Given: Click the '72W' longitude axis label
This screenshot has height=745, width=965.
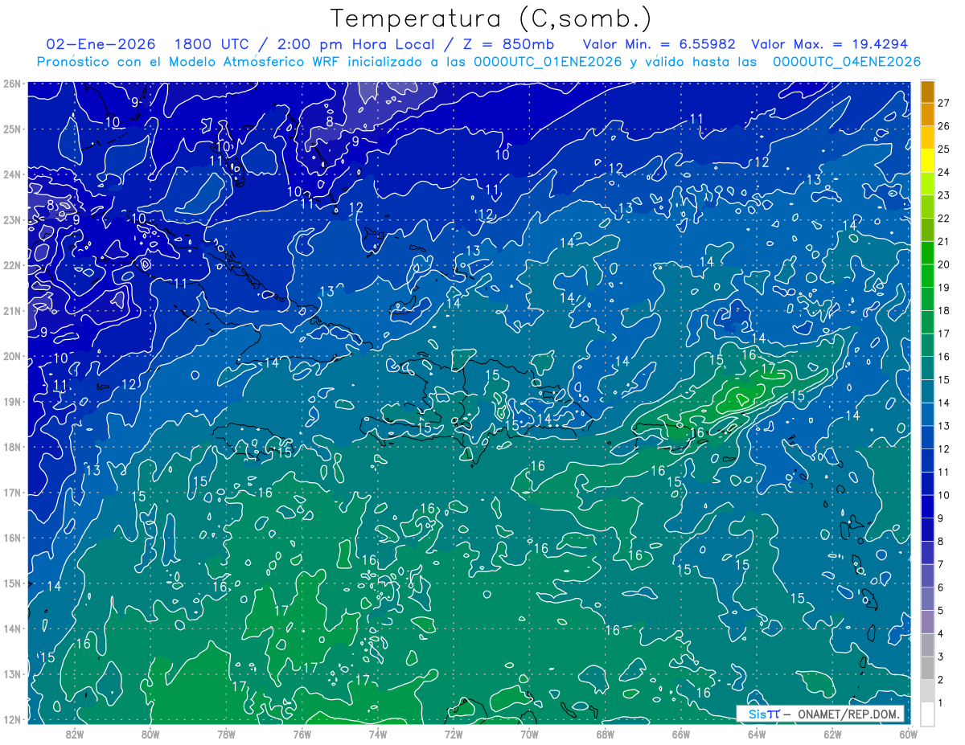Looking at the screenshot, I should click(x=454, y=733).
